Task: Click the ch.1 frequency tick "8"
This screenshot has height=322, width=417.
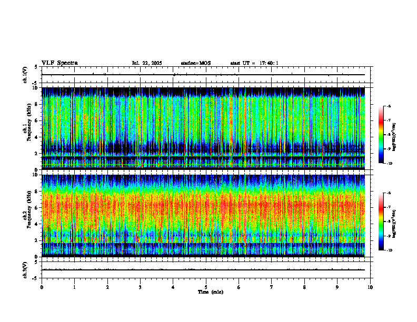Action: 37,104
